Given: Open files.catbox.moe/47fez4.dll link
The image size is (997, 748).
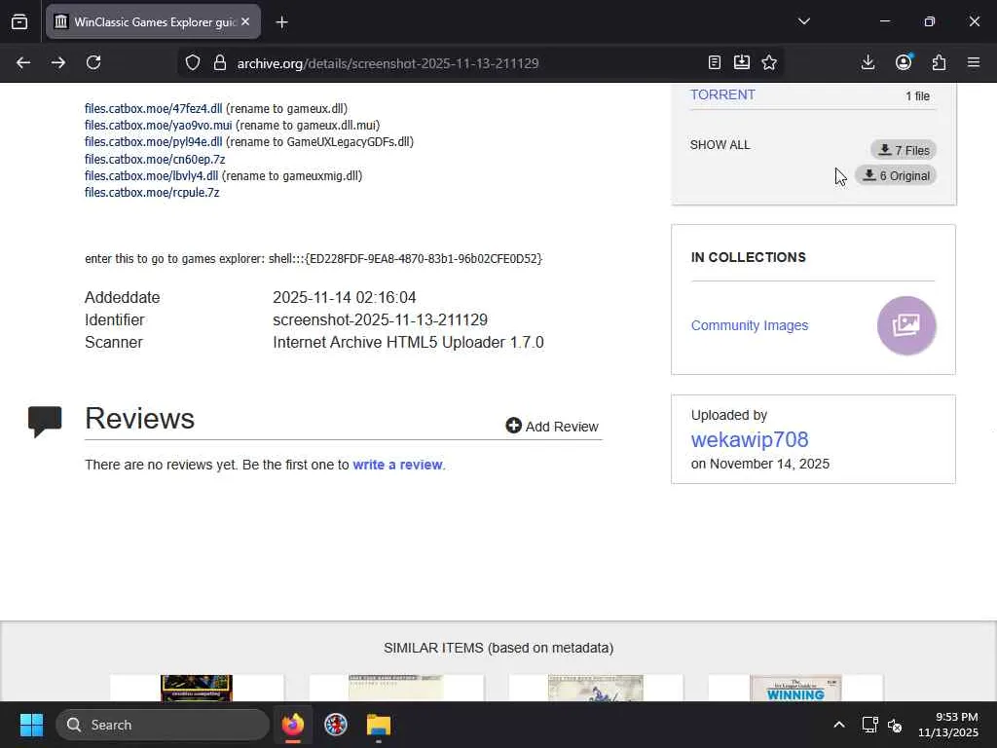Looking at the screenshot, I should coord(153,108).
